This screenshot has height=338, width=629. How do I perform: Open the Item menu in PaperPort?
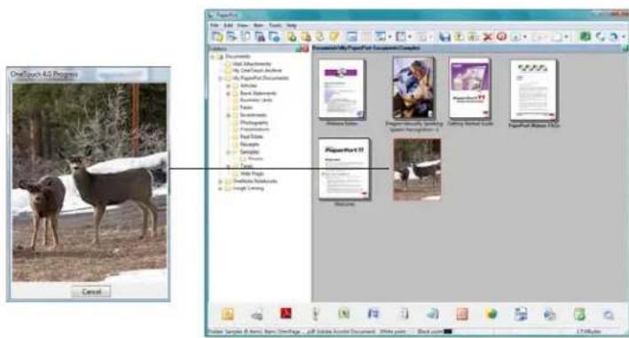pos(258,25)
